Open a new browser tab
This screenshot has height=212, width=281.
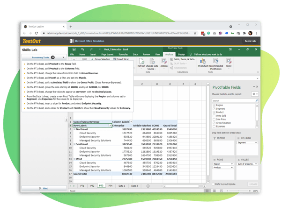pos(71,27)
